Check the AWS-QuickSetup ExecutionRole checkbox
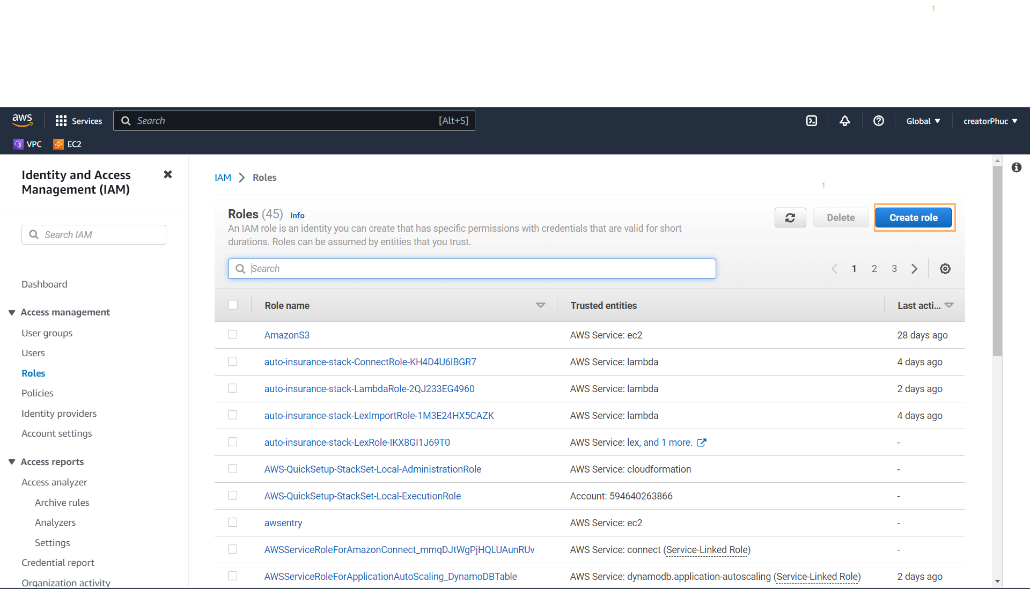The width and height of the screenshot is (1030, 589). coord(233,496)
